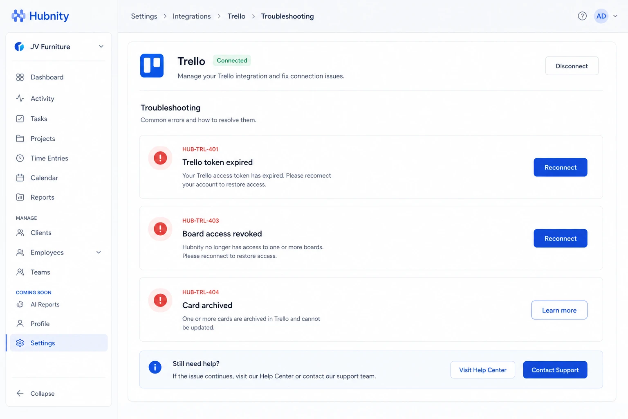Open the JV Furniture workspace dropdown

101,47
